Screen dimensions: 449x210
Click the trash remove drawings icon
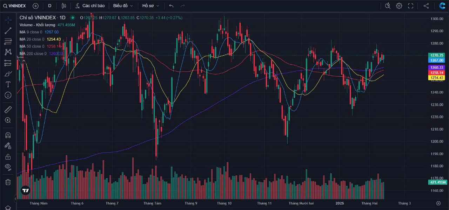tap(8, 182)
